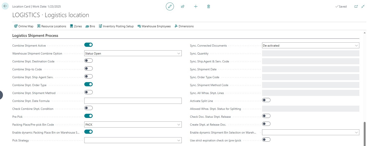Click the pencil edit icon
The image size is (370, 146).
(x=170, y=6)
